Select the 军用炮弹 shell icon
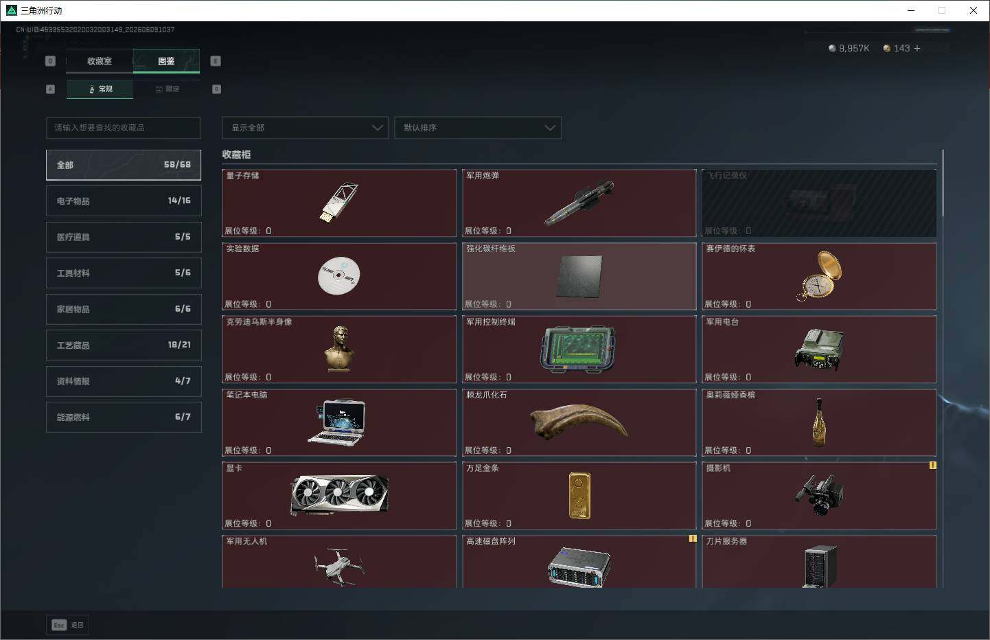990x640 pixels. pyautogui.click(x=579, y=203)
